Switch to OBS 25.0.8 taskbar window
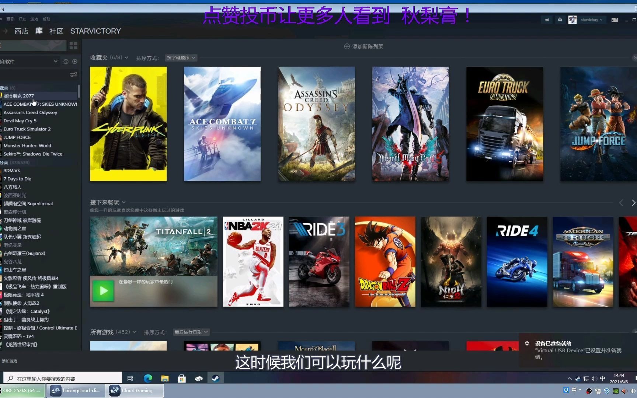Viewport: 637px width, 398px height. point(22,391)
